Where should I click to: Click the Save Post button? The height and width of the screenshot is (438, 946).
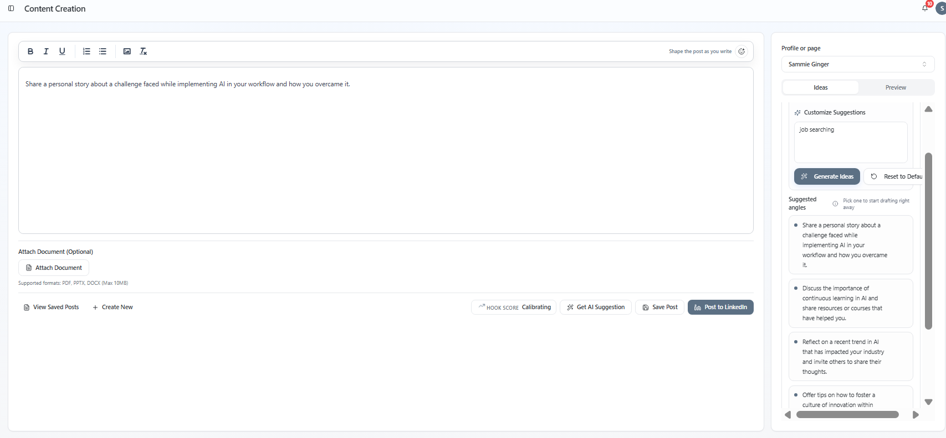[659, 307]
